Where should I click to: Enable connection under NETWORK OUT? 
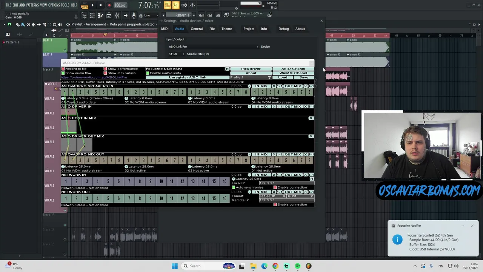[275, 204]
